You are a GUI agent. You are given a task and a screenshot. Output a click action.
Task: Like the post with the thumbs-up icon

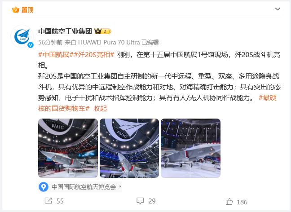[x=229, y=201]
